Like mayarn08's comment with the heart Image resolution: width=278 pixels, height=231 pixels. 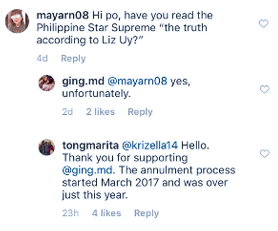click(264, 24)
